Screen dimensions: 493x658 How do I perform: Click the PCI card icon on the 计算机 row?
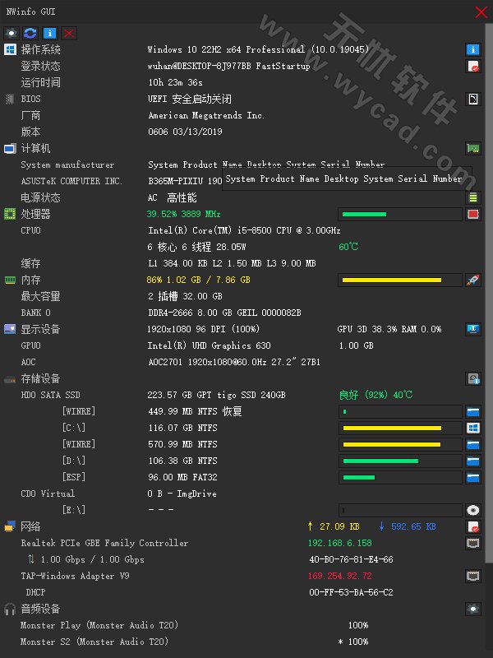point(473,149)
